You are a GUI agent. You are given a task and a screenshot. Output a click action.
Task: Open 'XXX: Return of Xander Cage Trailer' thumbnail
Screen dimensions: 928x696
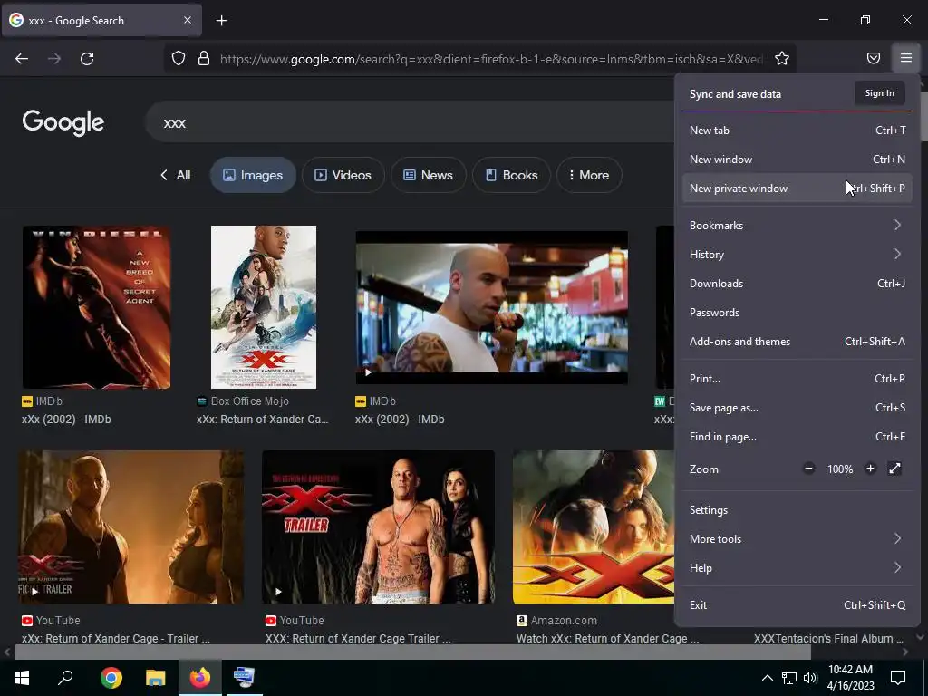coord(378,527)
